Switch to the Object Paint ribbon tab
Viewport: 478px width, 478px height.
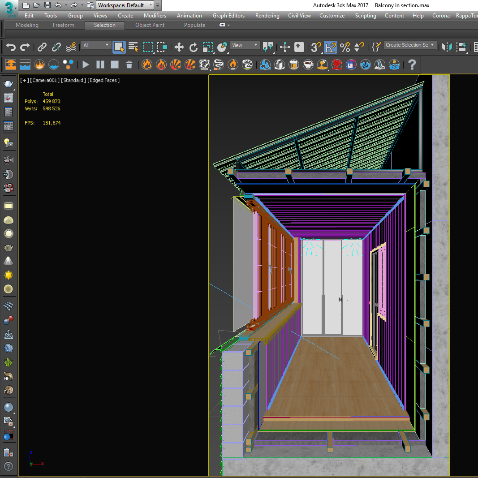pos(150,25)
